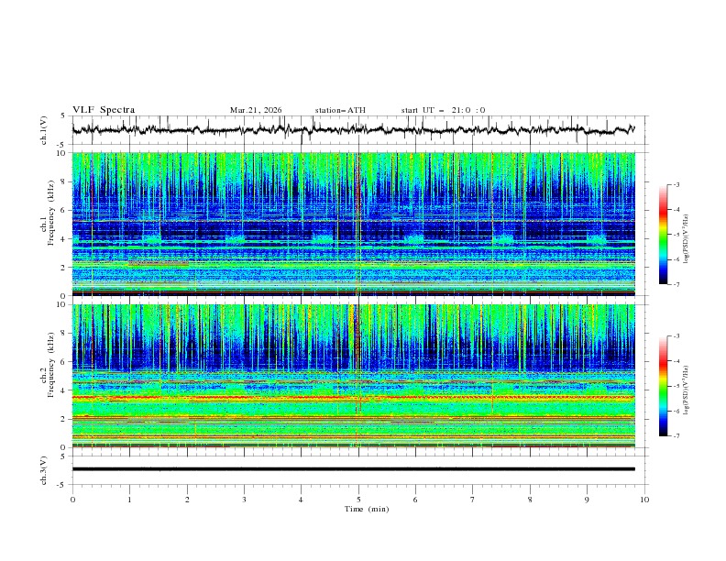Click the "ch.1(V)" waveform axis label
Viewport: 726px width, 561px height.
tap(44, 130)
